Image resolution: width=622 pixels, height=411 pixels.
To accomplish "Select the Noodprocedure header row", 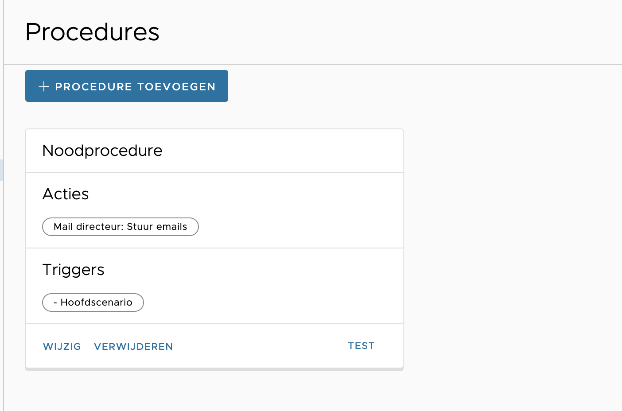I will pos(214,151).
